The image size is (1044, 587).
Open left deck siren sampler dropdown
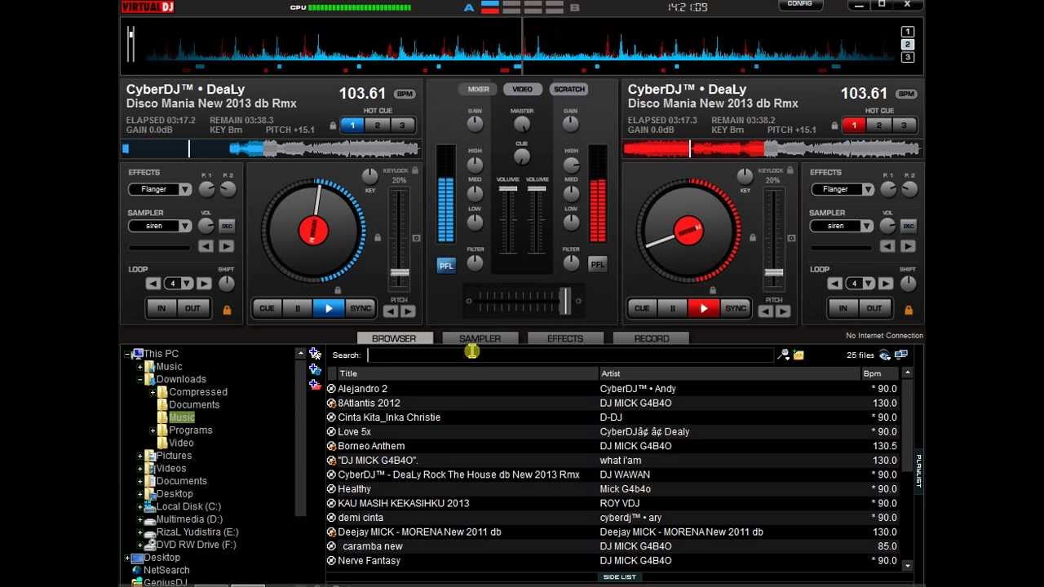coord(185,226)
